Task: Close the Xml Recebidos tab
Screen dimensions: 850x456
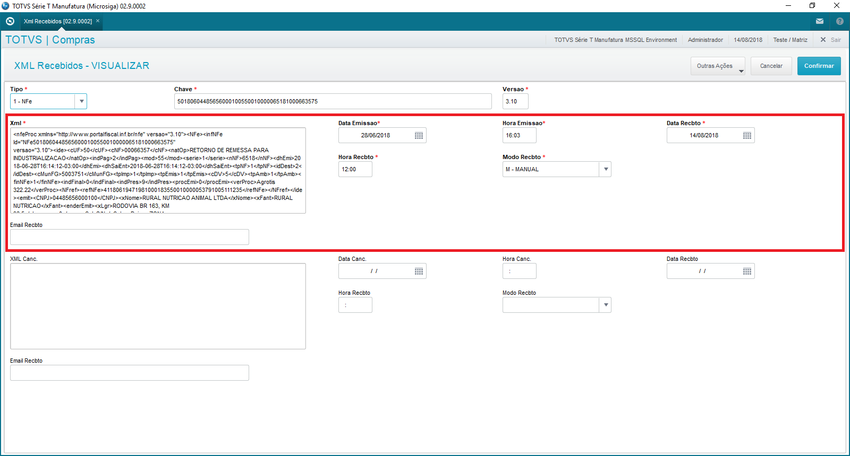Action: tap(98, 21)
